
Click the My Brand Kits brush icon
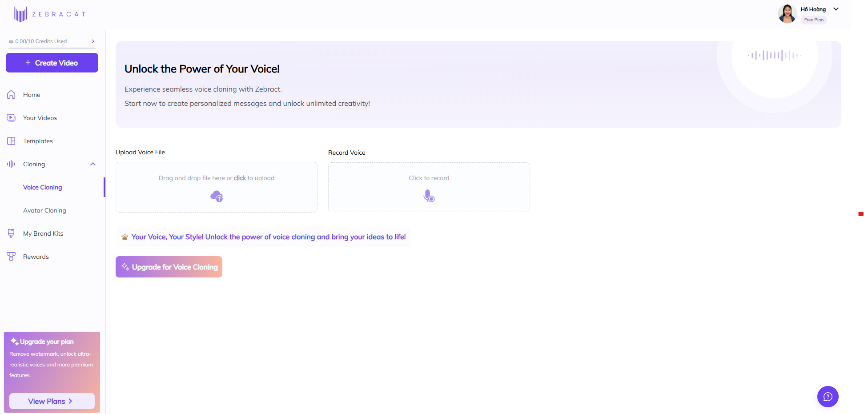pos(11,233)
